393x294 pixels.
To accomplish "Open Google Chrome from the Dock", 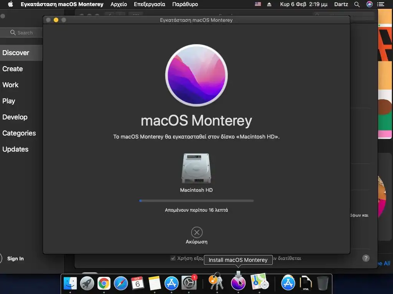I will [104, 283].
